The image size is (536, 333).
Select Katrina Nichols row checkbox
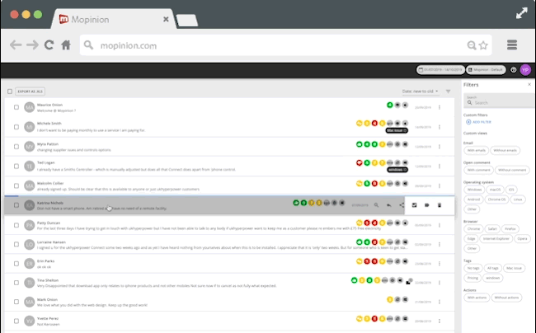16,205
